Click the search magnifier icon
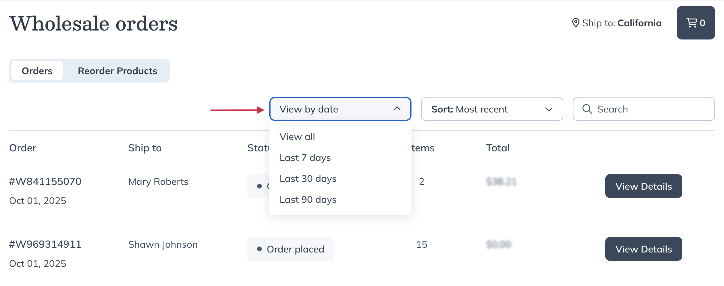 (x=587, y=109)
